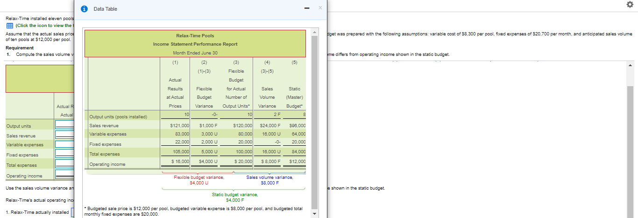
Task: Click the 'Relax-Time actually installed' answer box
Action: point(72,212)
